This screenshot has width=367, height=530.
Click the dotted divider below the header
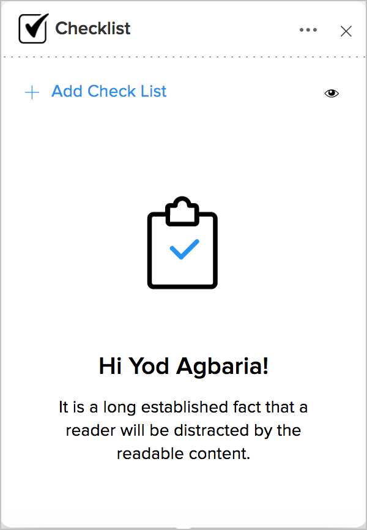coord(183,57)
